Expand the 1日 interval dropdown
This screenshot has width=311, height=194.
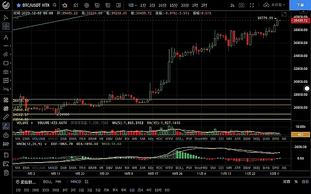[x=133, y=5]
